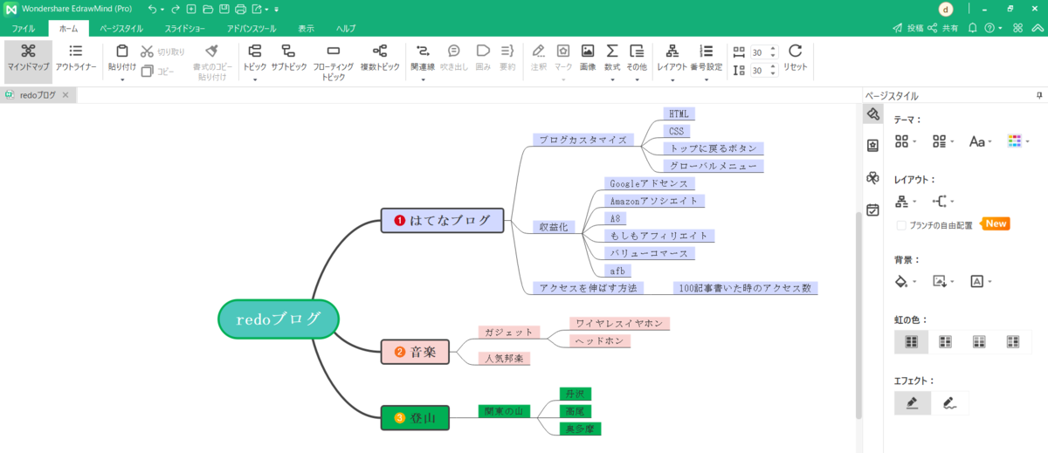Enable ブランチの自由配置 checkbox
Viewport: 1048px width, 453px height.
pyautogui.click(x=902, y=225)
